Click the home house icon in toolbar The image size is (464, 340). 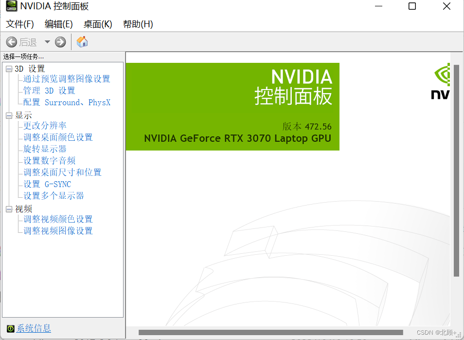[82, 42]
